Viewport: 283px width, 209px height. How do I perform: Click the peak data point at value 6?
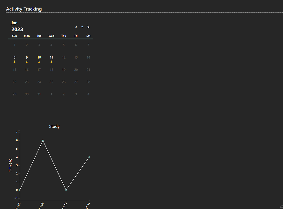[43, 140]
